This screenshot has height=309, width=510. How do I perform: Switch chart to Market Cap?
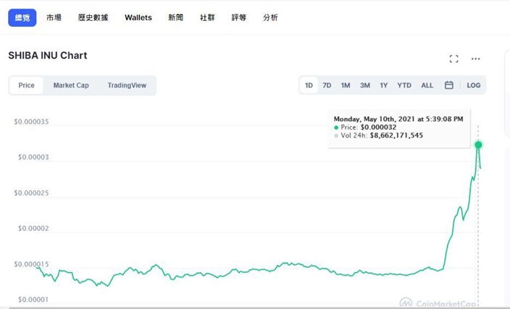coord(71,85)
